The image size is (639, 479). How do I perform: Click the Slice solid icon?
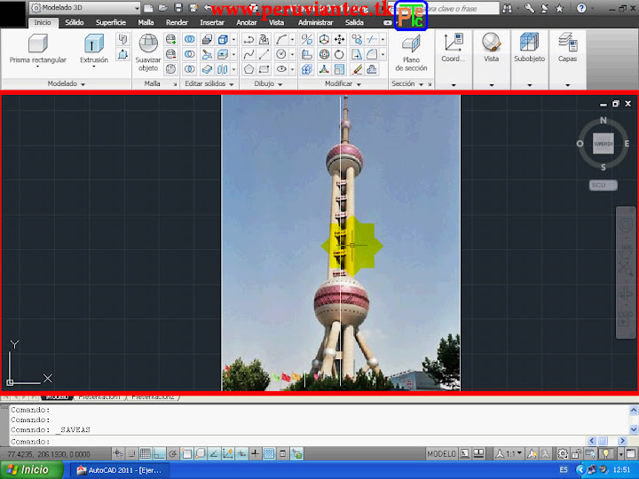pyautogui.click(x=207, y=54)
